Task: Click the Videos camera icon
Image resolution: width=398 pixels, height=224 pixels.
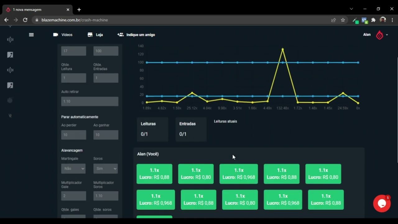Action: pyautogui.click(x=56, y=35)
